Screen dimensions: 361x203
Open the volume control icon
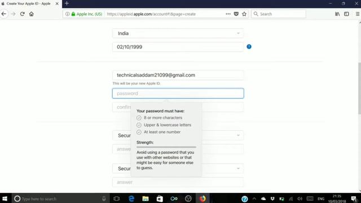[x=300, y=198]
